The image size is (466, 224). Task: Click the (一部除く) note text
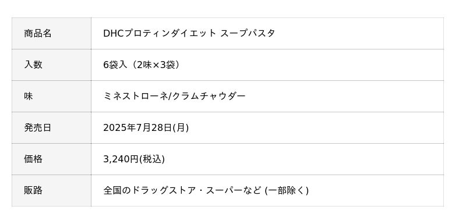point(287,190)
